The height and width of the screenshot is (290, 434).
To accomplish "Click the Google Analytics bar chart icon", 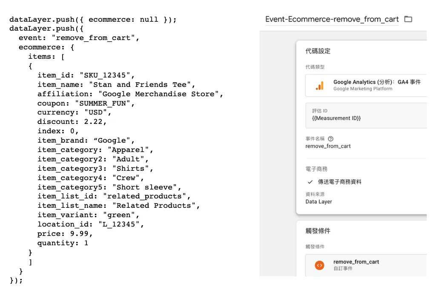I will click(320, 86).
